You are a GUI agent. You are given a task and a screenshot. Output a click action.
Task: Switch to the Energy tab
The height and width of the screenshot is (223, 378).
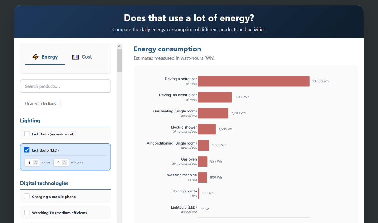point(45,57)
